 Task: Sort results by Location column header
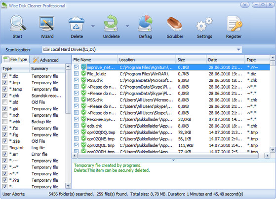click(x=147, y=60)
